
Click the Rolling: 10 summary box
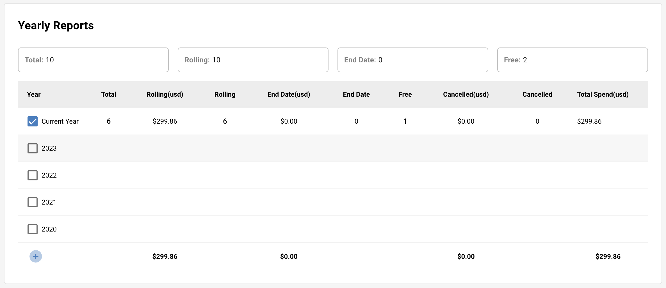(253, 60)
